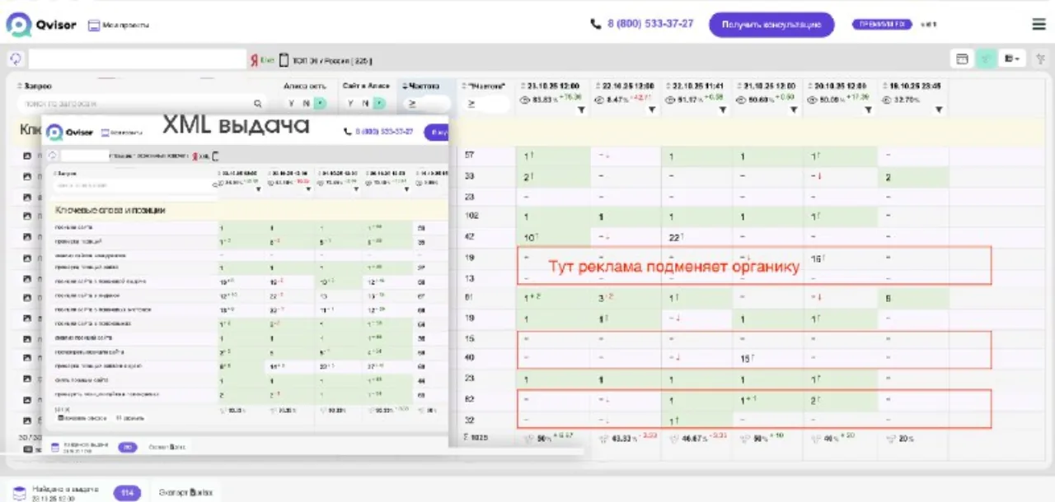
Task: Click the eye icon under 22.10.25 12:00
Action: click(x=598, y=100)
